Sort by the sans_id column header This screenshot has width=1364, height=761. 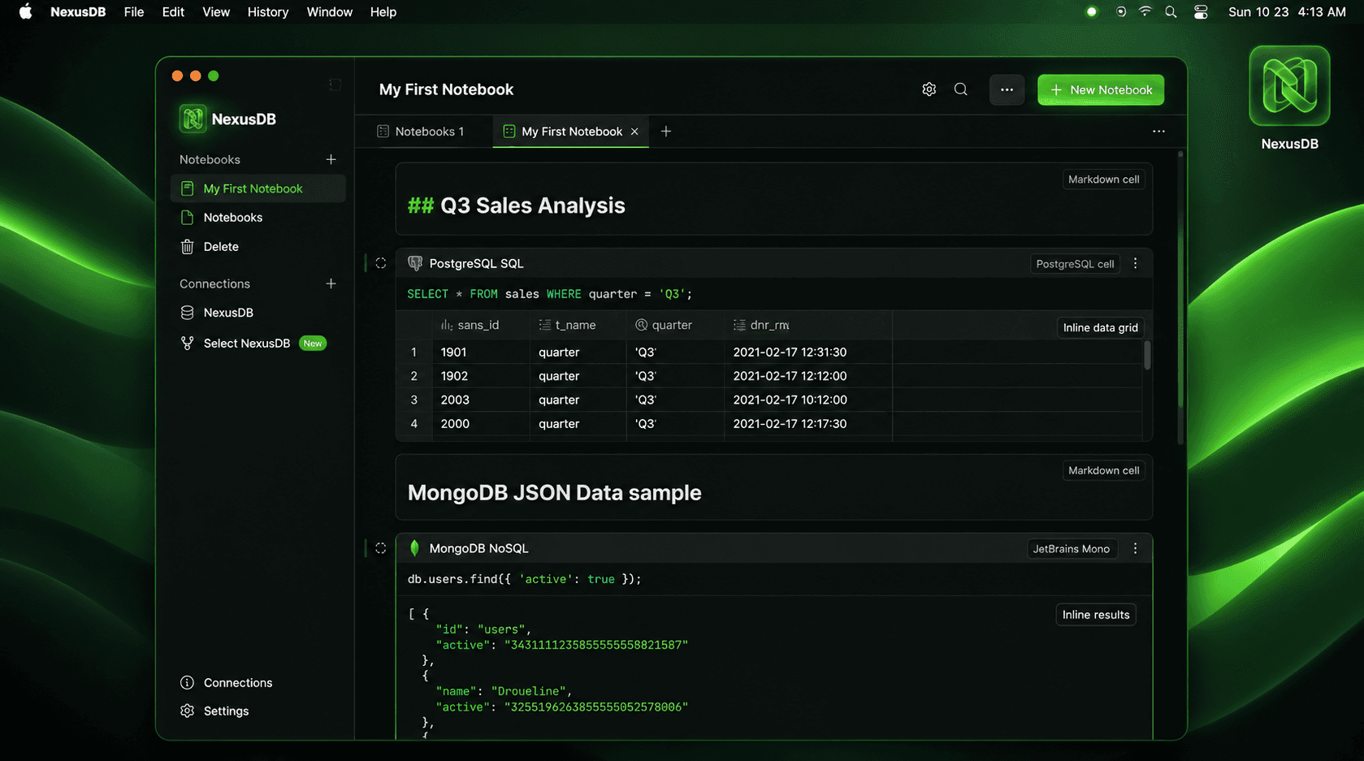click(x=480, y=325)
